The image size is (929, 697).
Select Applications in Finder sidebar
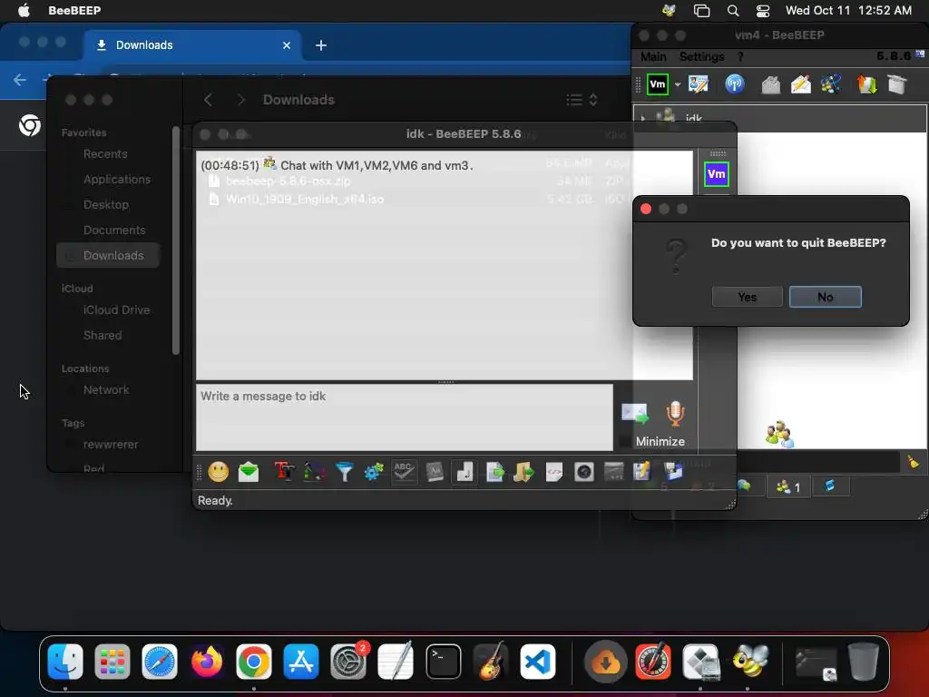click(117, 180)
